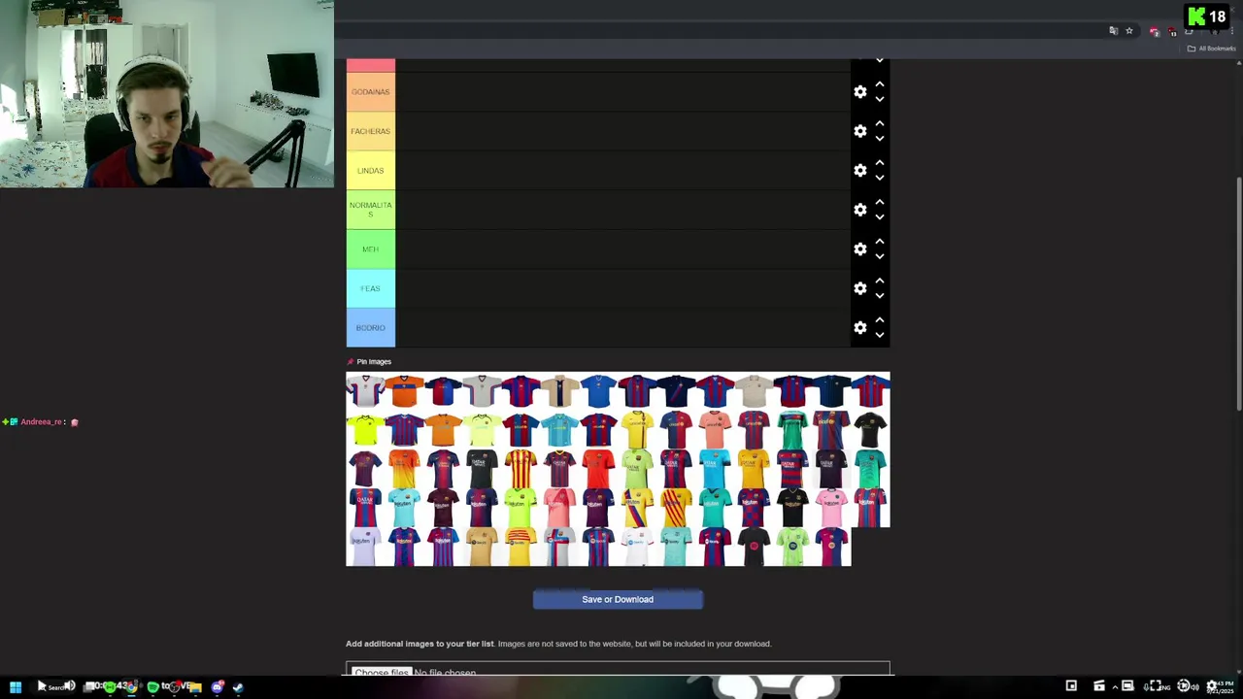
Task: Move GODAINAS tier down with arrow
Action: (880, 99)
